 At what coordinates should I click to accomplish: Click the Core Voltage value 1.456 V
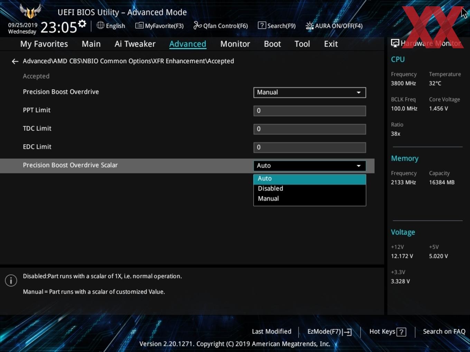(438, 109)
